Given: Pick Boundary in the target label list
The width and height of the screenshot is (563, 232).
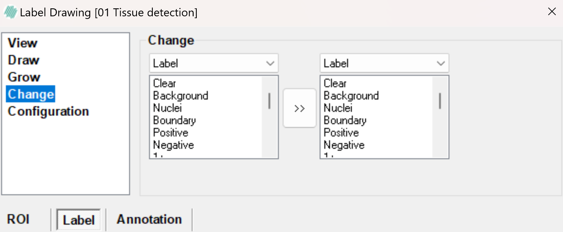Looking at the screenshot, I should coord(345,121).
